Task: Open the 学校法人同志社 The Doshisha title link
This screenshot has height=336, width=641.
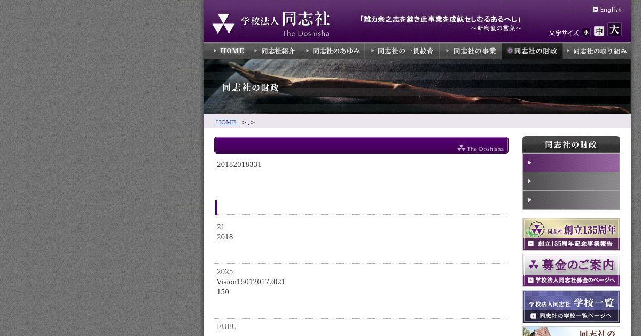Action: pos(285,24)
